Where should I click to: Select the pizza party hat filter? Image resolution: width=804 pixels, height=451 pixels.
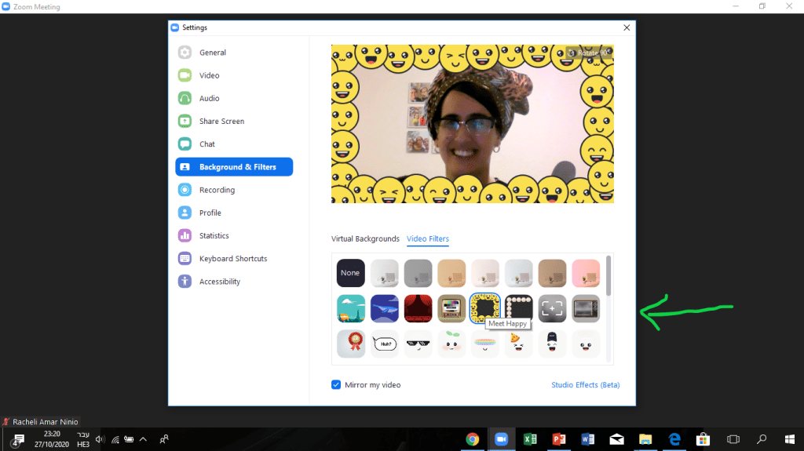pyautogui.click(x=519, y=344)
